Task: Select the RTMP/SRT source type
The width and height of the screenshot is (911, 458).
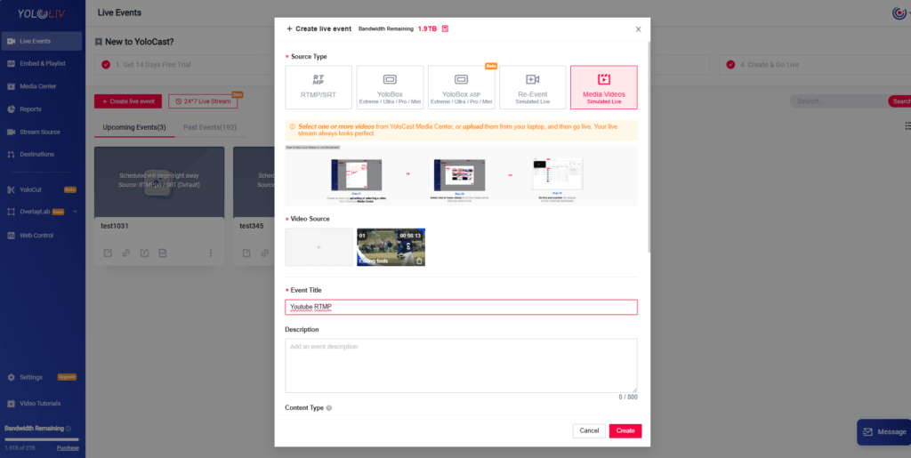Action: point(318,87)
